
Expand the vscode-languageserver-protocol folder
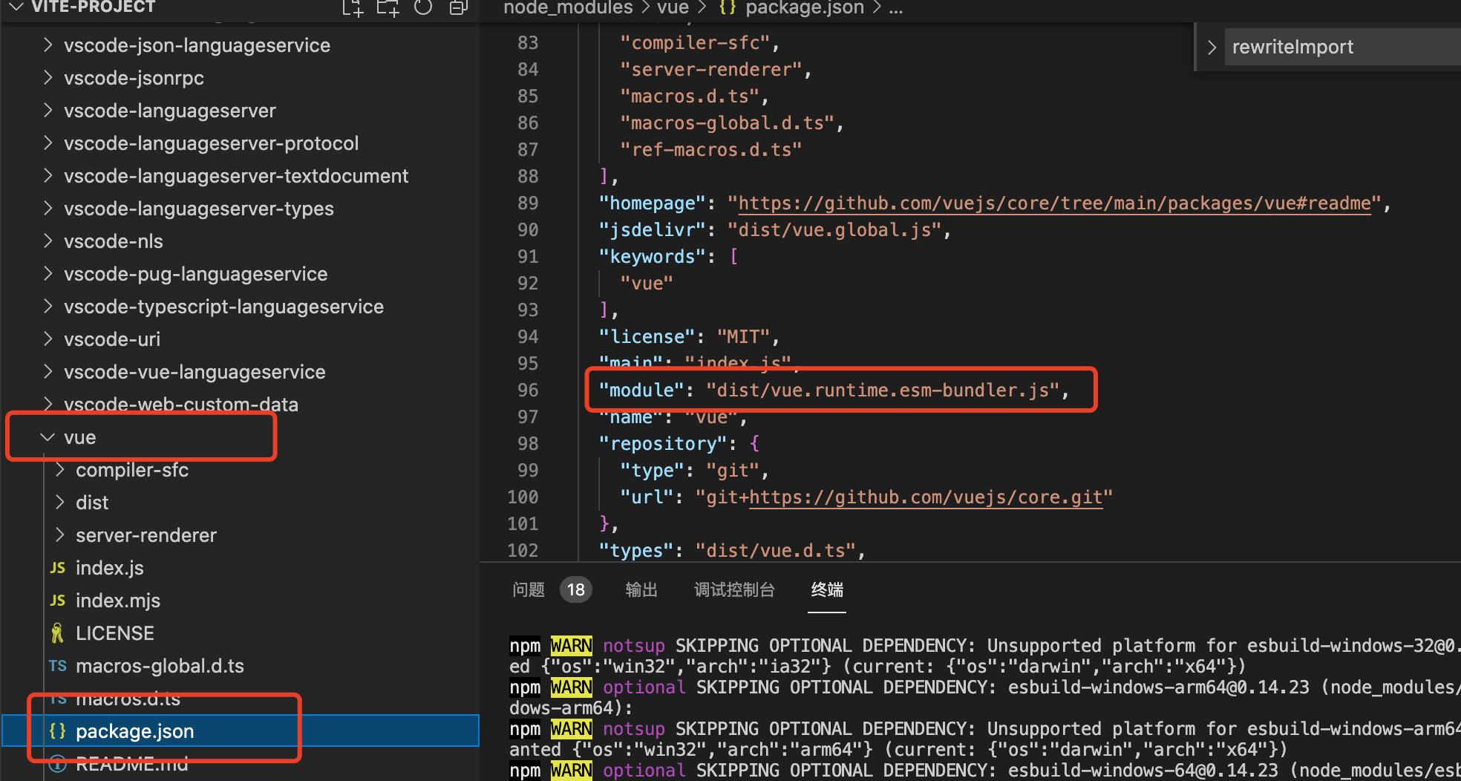tap(48, 143)
